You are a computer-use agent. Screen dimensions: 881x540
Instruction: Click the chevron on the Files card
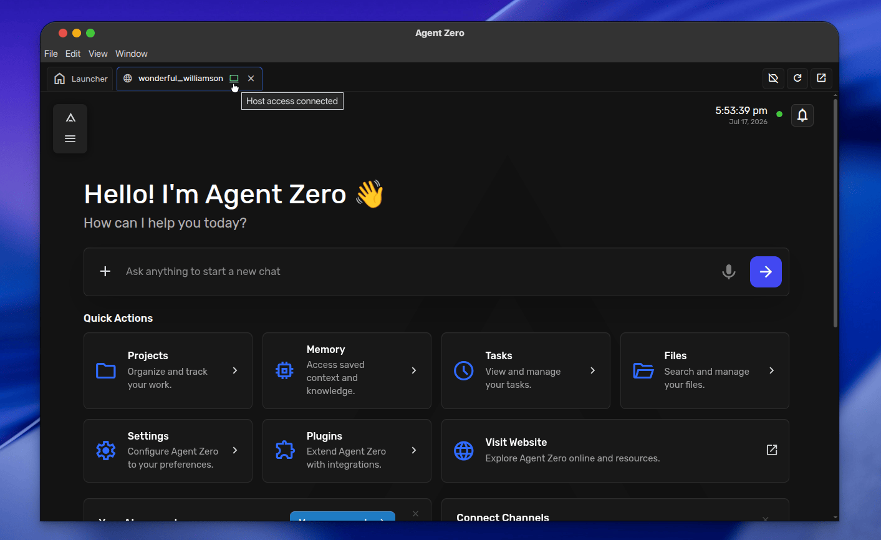[772, 370]
